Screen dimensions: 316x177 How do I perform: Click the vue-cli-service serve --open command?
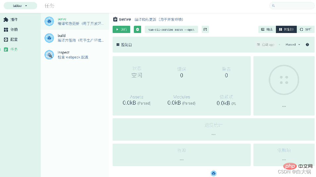click(171, 29)
